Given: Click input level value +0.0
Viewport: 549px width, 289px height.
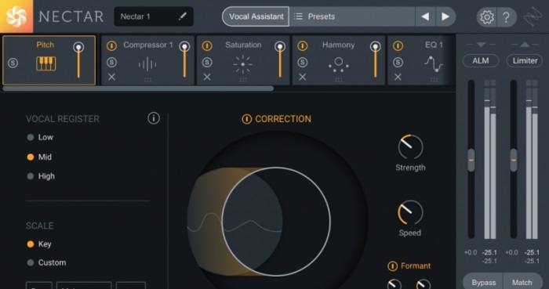Looking at the screenshot, I should pos(471,252).
